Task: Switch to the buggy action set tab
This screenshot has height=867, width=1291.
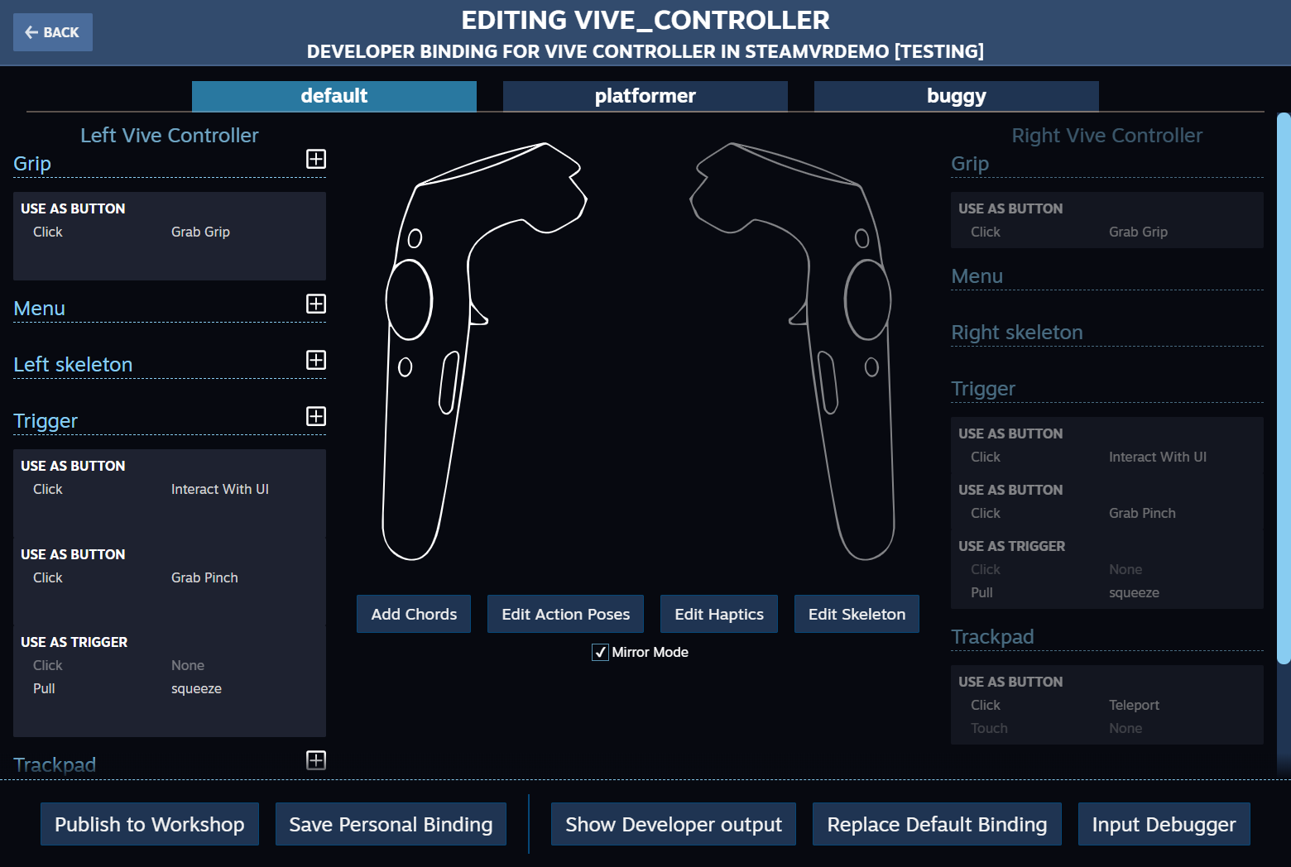Action: click(957, 96)
